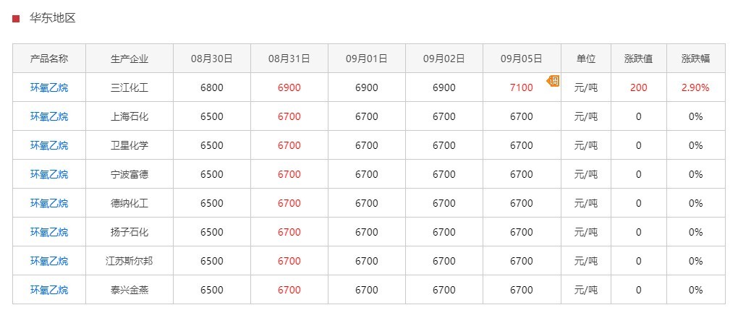Open 环氧乙烷 link for 江苏斯尔邦
738x318 pixels.
(x=49, y=261)
